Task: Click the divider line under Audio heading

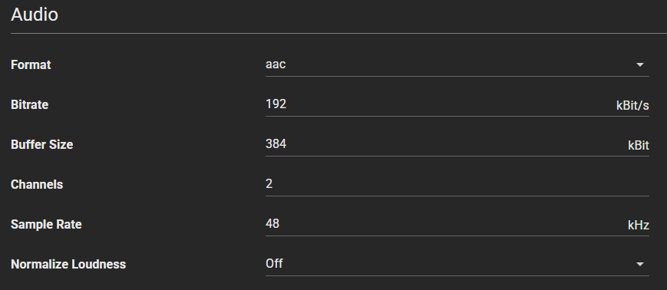Action: (338, 33)
